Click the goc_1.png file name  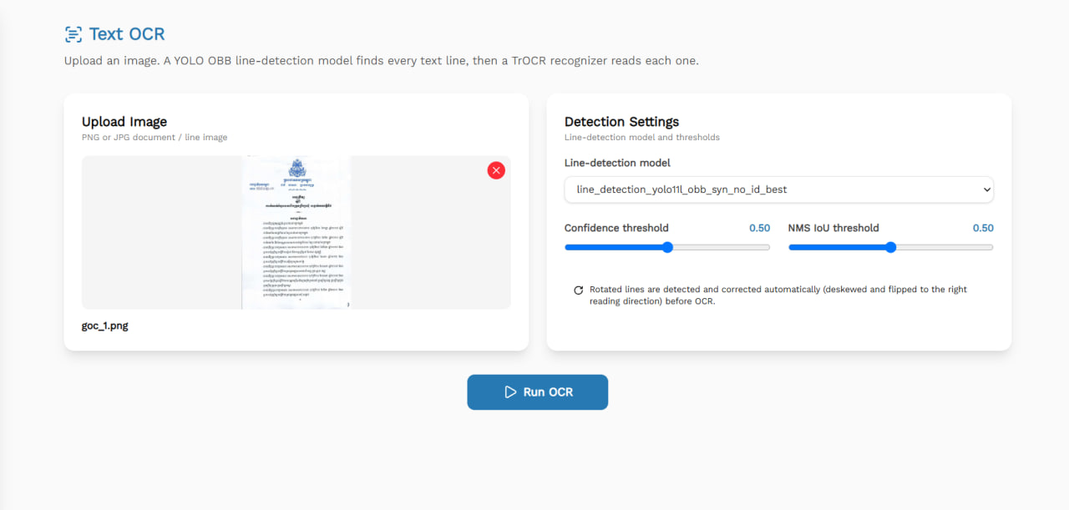click(x=105, y=326)
